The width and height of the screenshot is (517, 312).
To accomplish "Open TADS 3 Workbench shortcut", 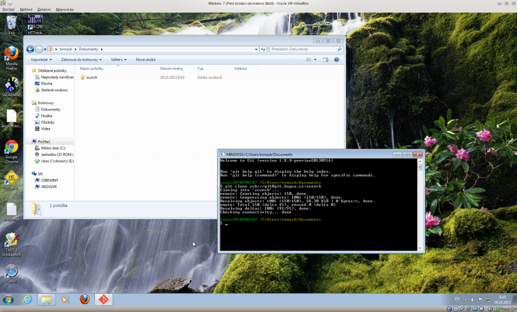I will [11, 245].
